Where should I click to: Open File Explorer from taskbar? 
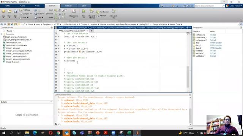pos(27,133)
